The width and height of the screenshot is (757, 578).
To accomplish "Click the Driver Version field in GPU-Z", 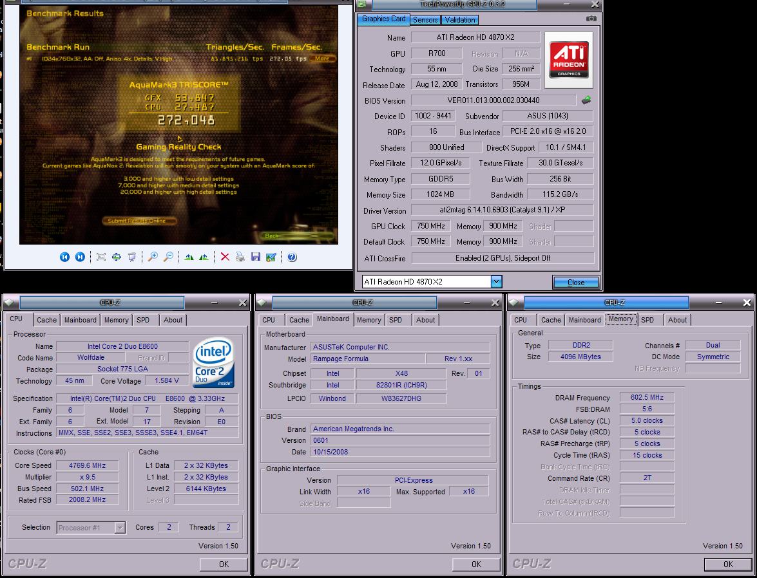I will coord(502,210).
